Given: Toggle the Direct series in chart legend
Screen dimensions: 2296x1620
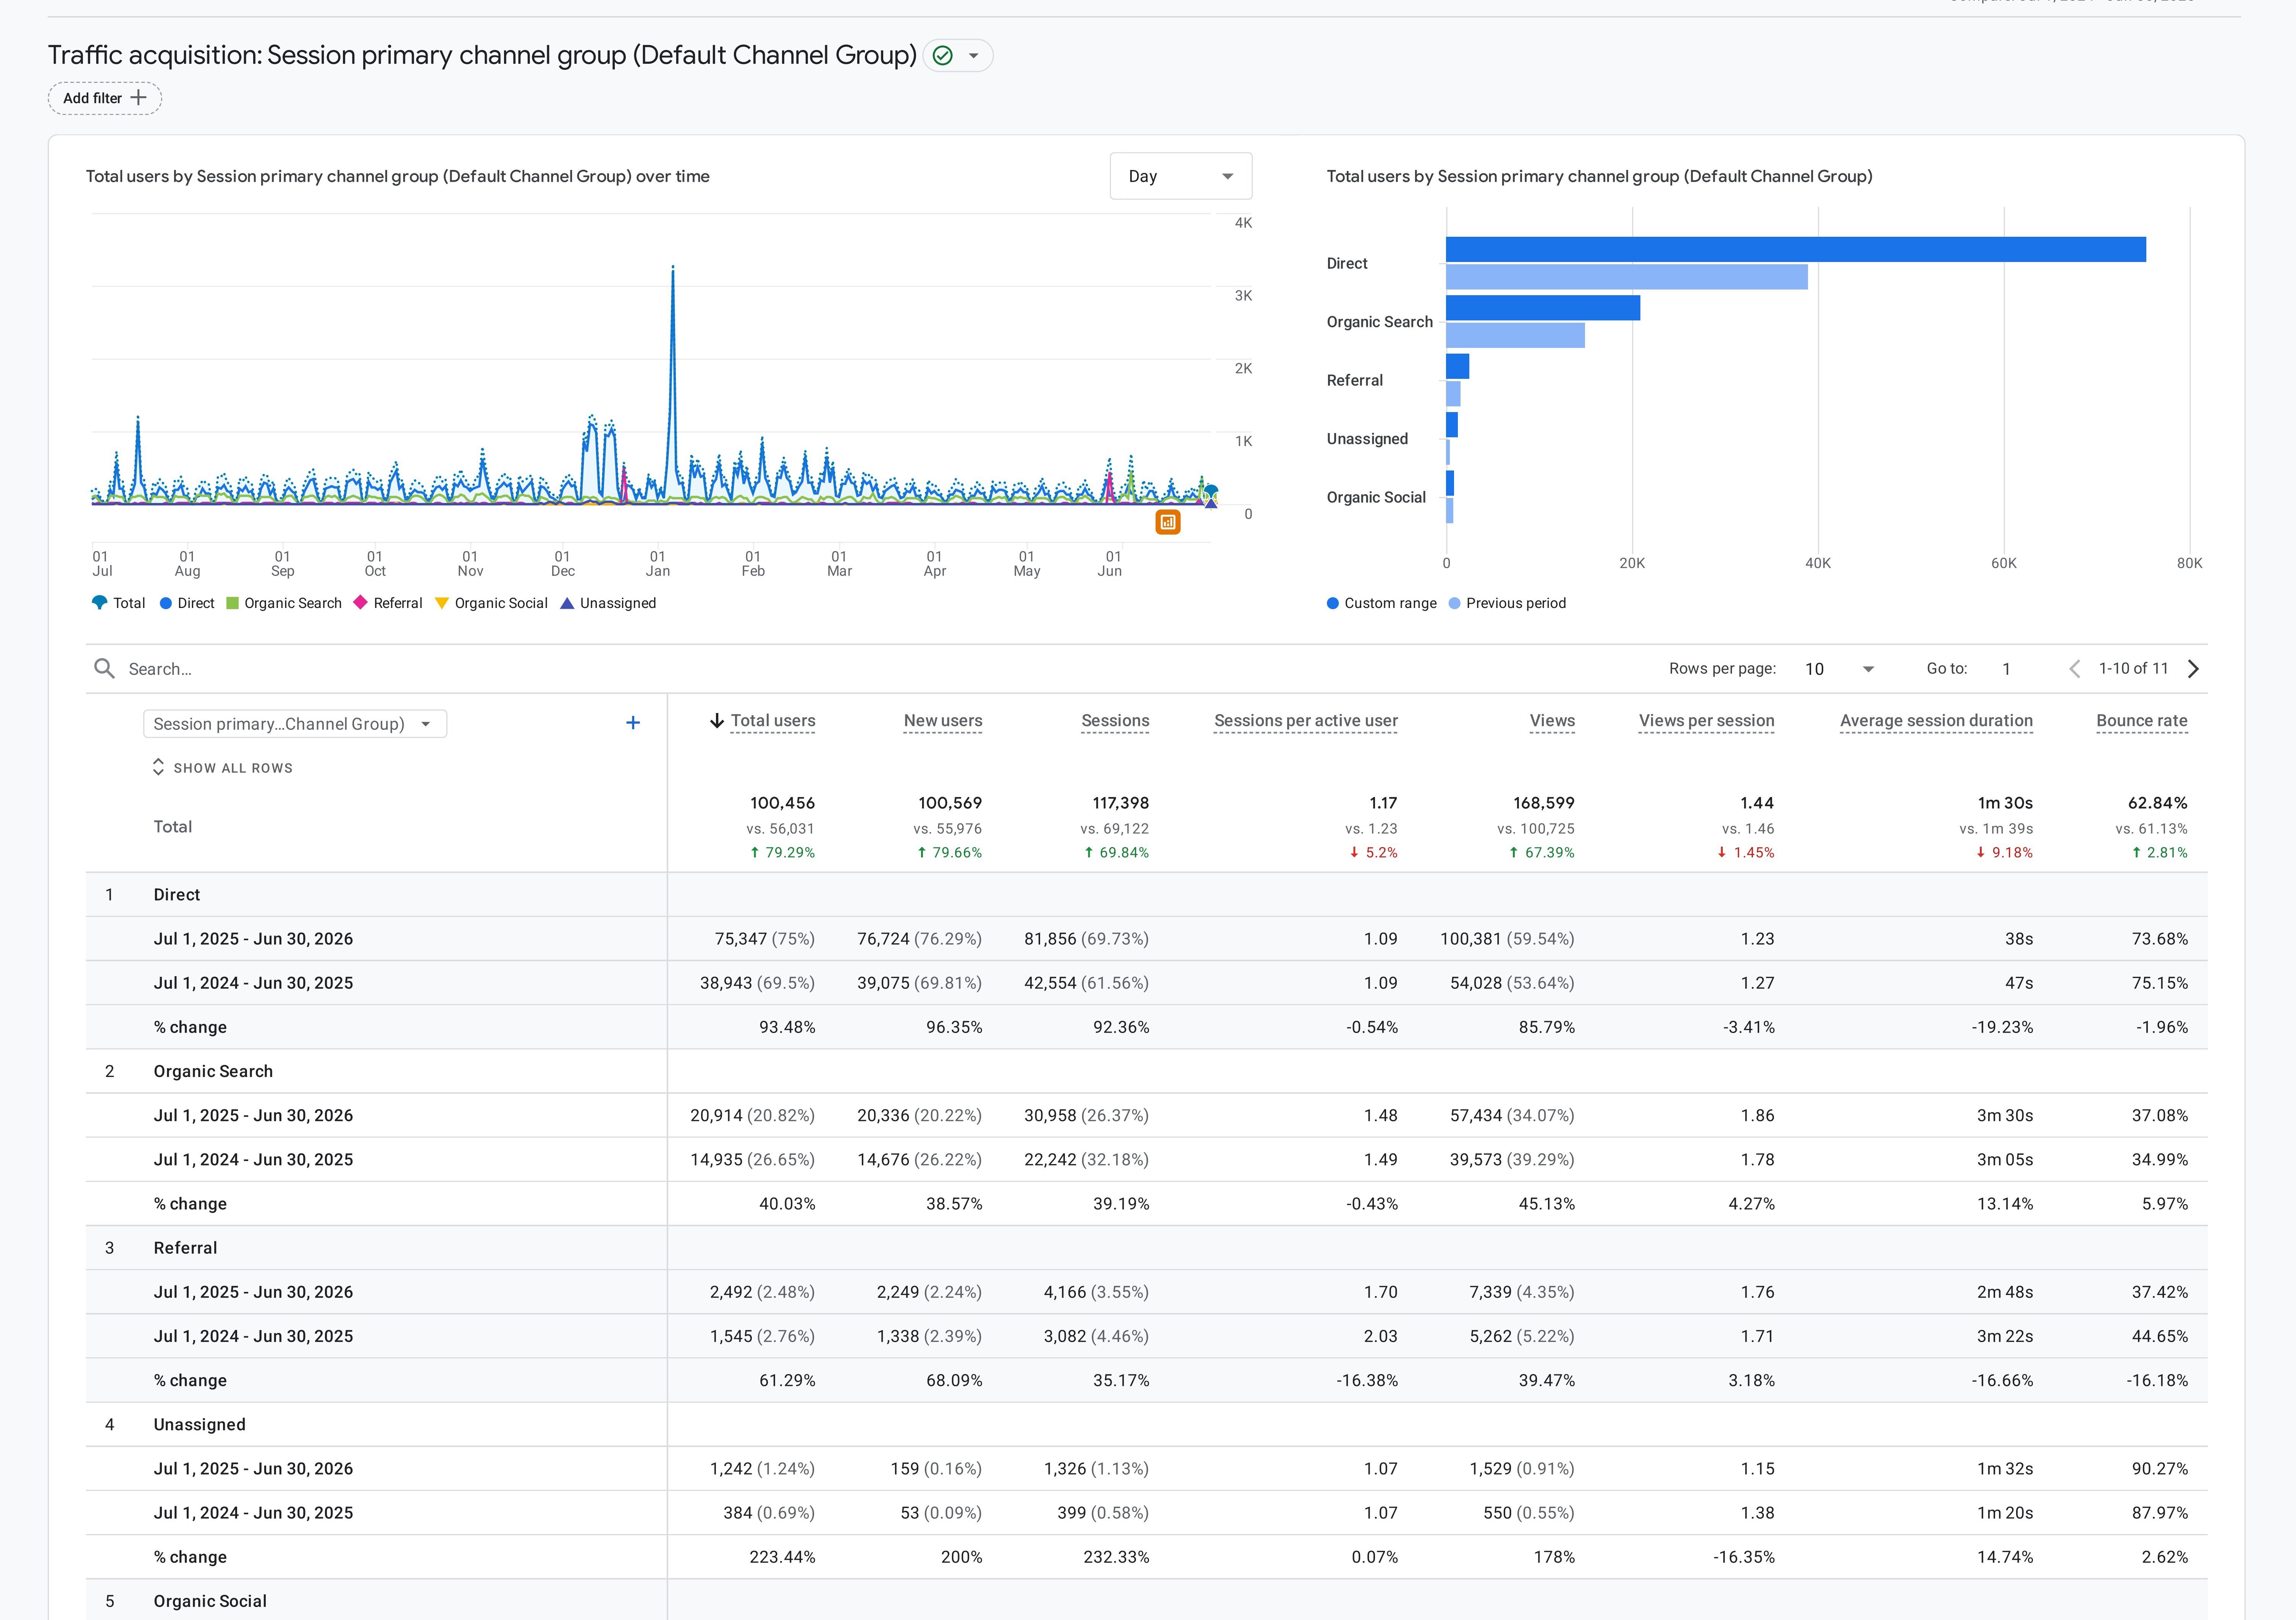Looking at the screenshot, I should (x=187, y=603).
